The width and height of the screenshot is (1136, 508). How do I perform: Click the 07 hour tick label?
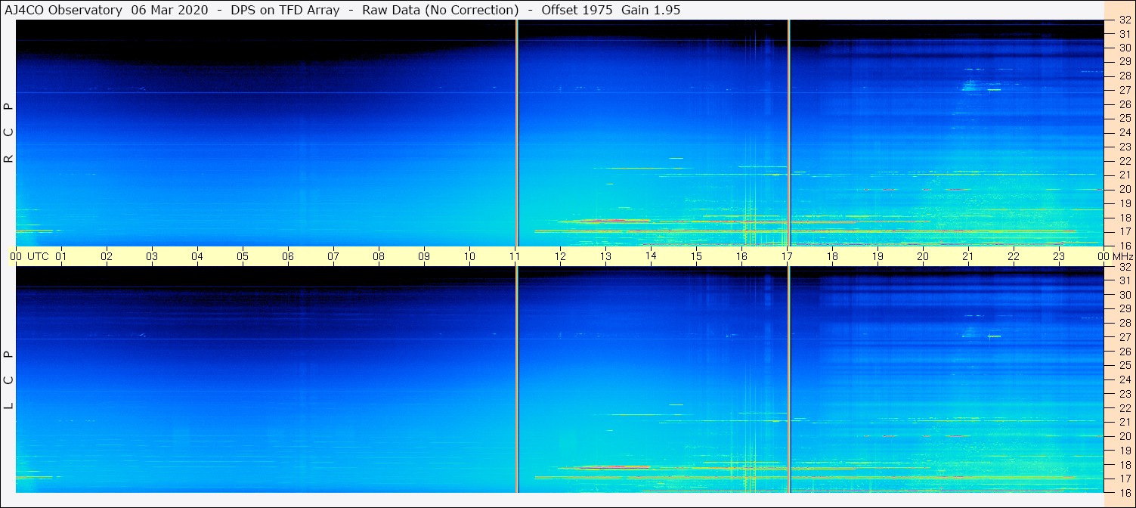coord(333,256)
